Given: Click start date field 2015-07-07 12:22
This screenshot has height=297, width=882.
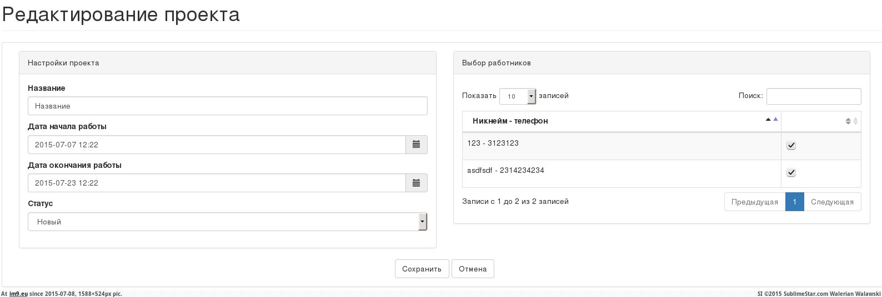Looking at the screenshot, I should pos(217,145).
